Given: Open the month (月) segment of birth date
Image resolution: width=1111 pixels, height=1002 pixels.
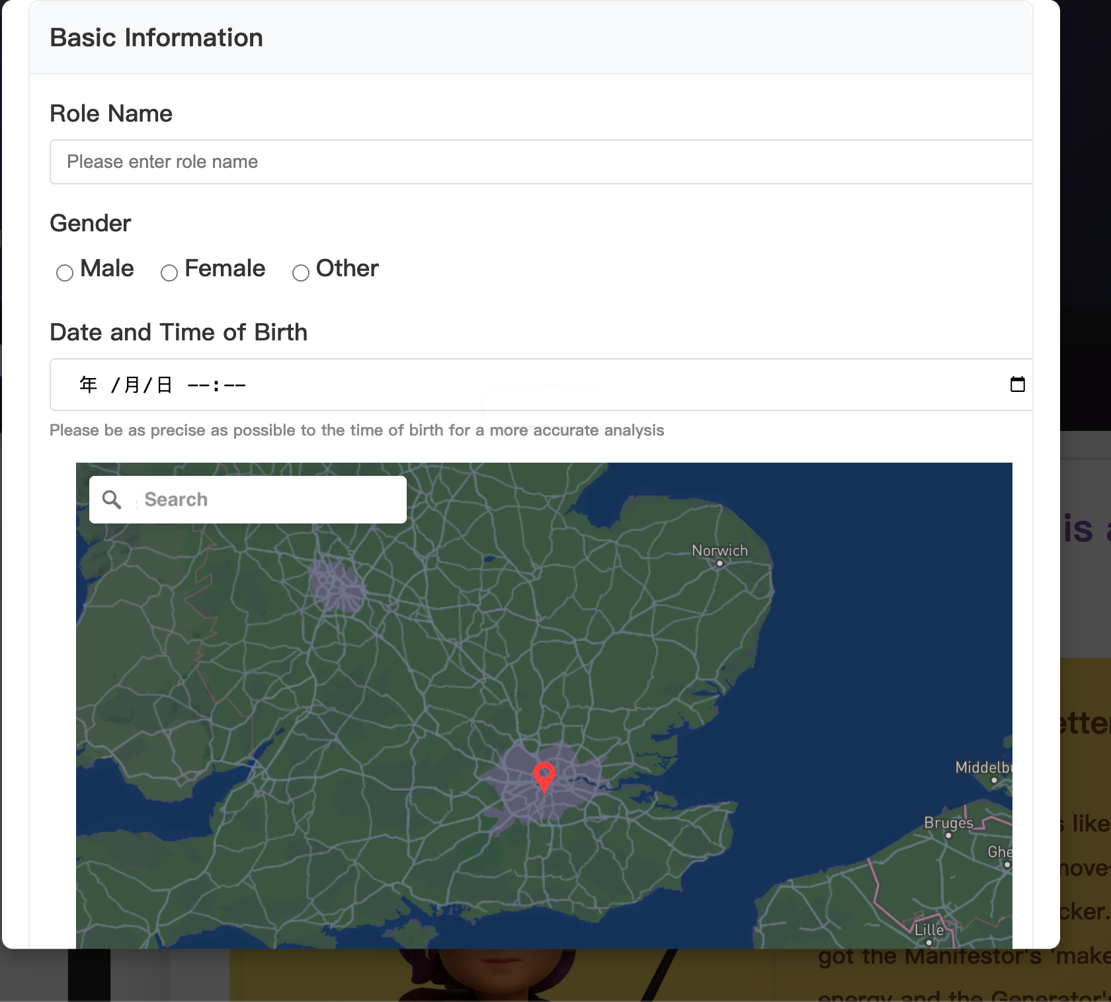Looking at the screenshot, I should tap(132, 385).
